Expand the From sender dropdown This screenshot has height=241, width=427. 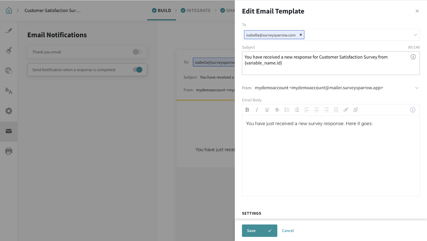[x=417, y=88]
